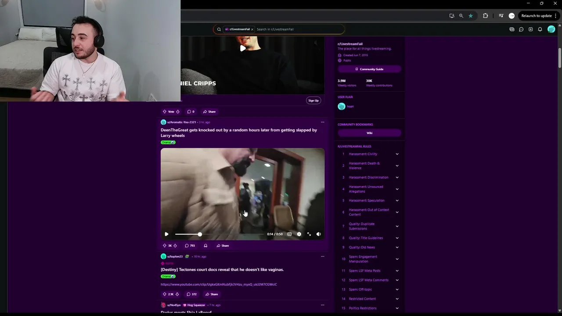Upvote the Destiny Tectones post
Screen dimensions: 562x316
click(x=165, y=294)
